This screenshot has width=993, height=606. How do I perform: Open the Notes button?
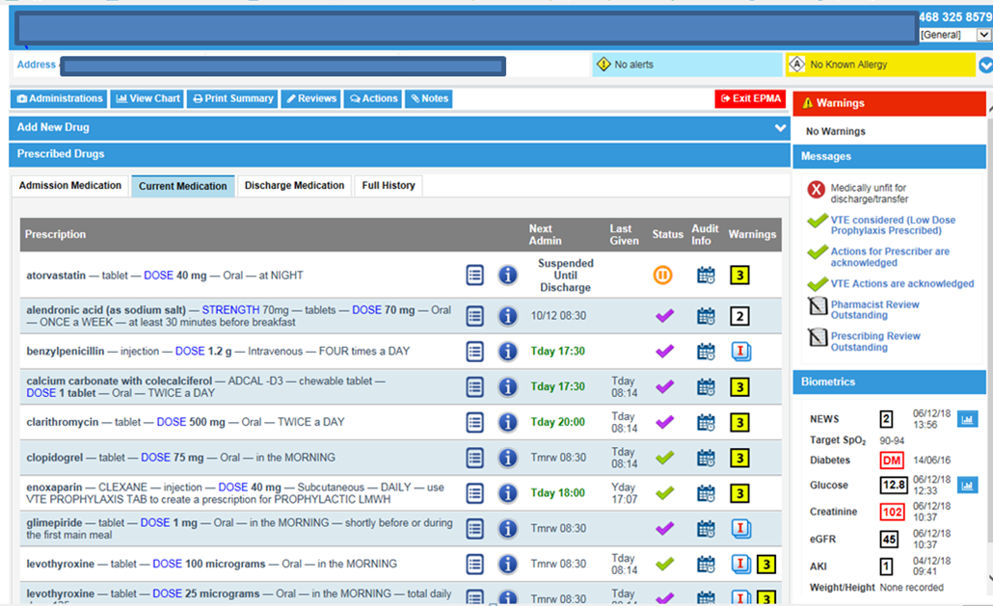click(x=429, y=98)
